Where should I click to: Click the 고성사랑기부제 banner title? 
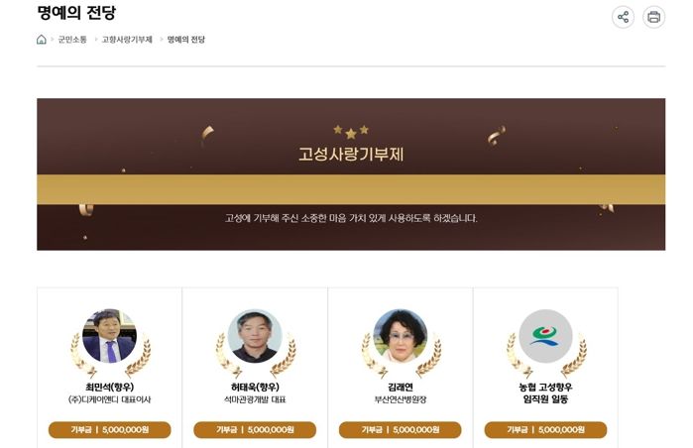pyautogui.click(x=351, y=155)
